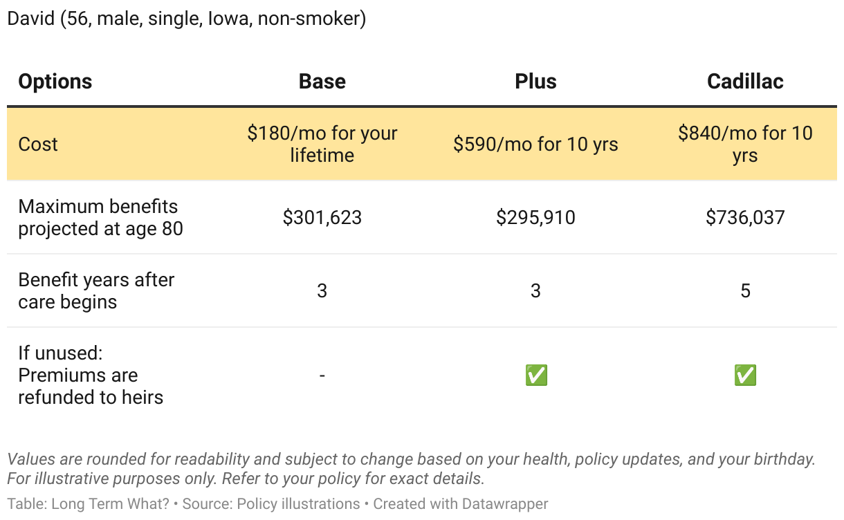Select the $301,623 benefit value
The width and height of the screenshot is (844, 520).
(322, 218)
